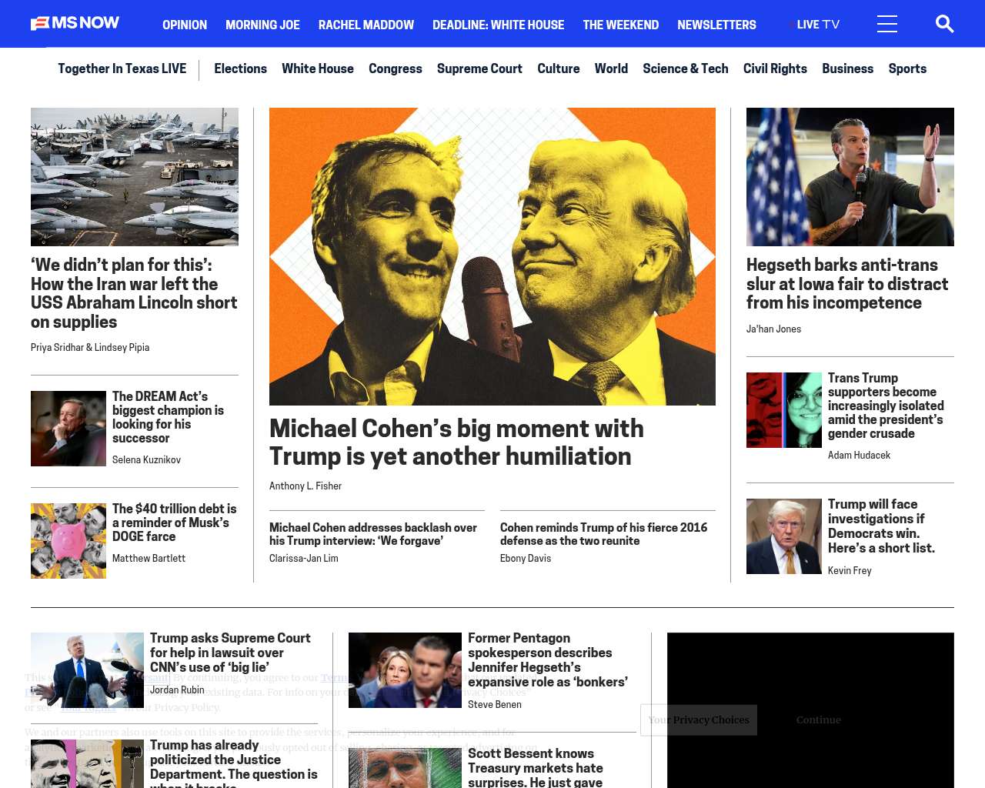Click the Continue button

(x=819, y=720)
